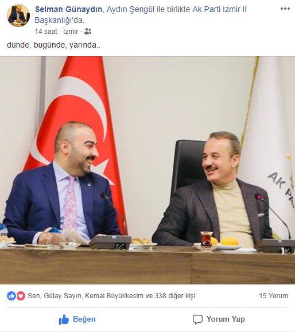Image resolution: width=295 pixels, height=332 pixels.
Task: Expand the 15 Yorum comments list
Action: pyautogui.click(x=273, y=296)
